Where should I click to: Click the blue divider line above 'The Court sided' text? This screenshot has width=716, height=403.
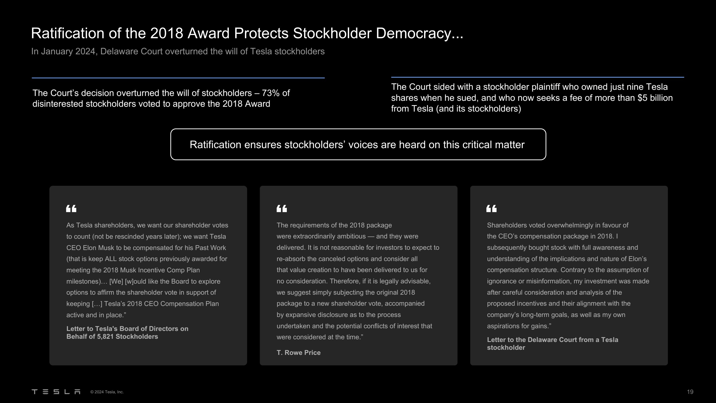(537, 77)
